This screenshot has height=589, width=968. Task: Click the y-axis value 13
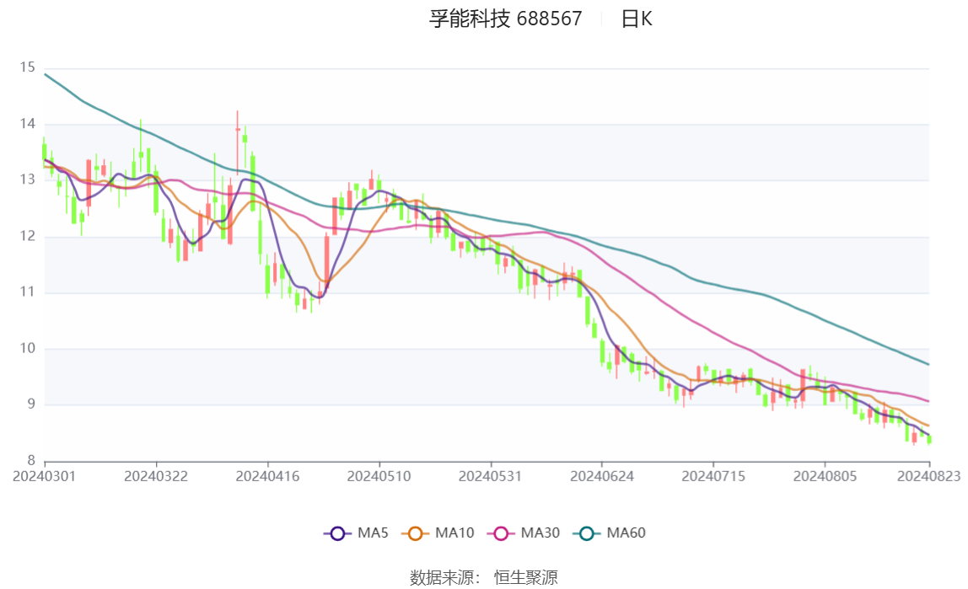pos(27,179)
